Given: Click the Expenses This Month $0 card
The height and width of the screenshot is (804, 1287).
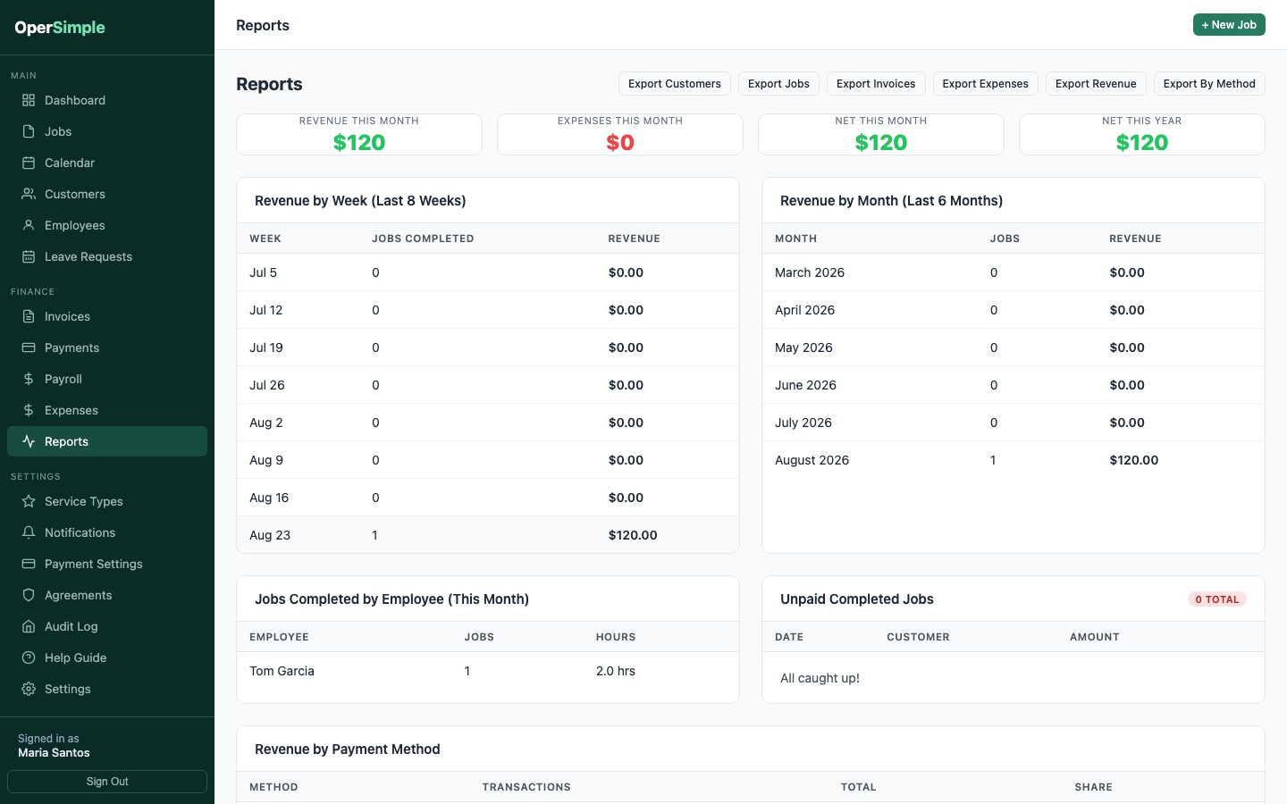Looking at the screenshot, I should 620,134.
